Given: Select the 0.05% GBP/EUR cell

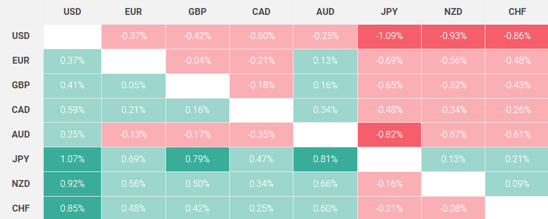Looking at the screenshot, I should click(133, 86).
